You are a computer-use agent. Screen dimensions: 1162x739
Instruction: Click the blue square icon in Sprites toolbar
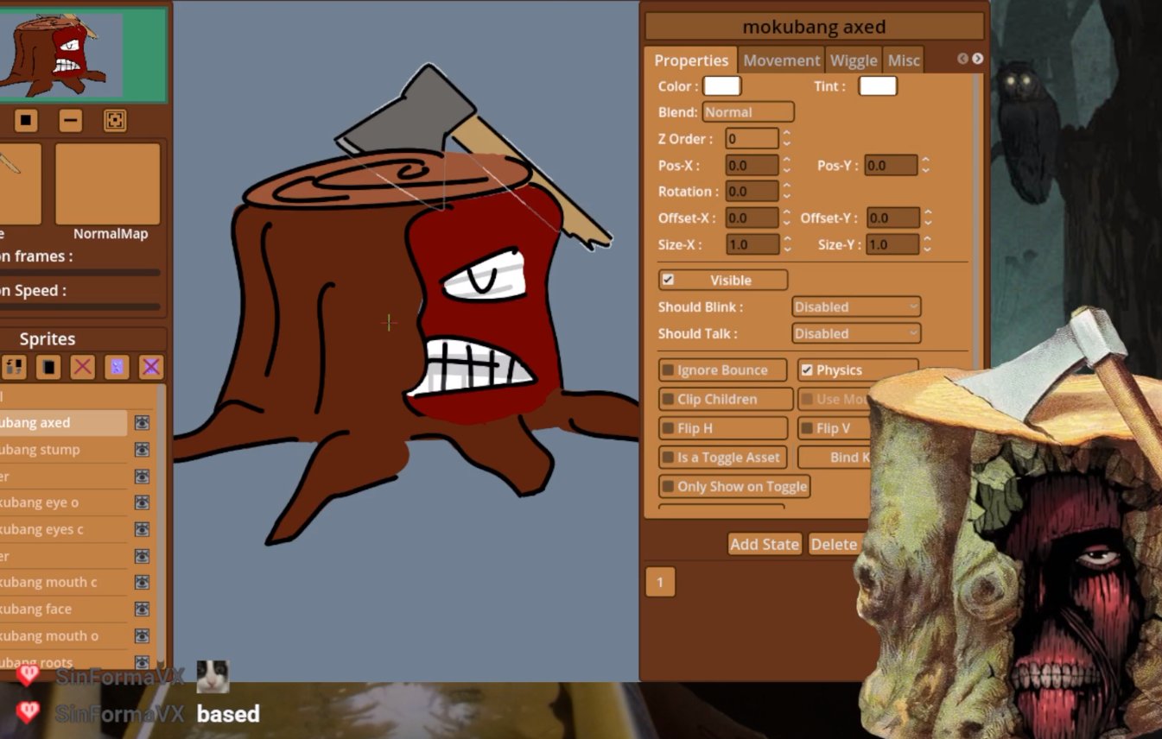pyautogui.click(x=117, y=367)
